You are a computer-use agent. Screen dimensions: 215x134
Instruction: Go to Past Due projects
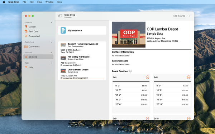click(x=38, y=31)
